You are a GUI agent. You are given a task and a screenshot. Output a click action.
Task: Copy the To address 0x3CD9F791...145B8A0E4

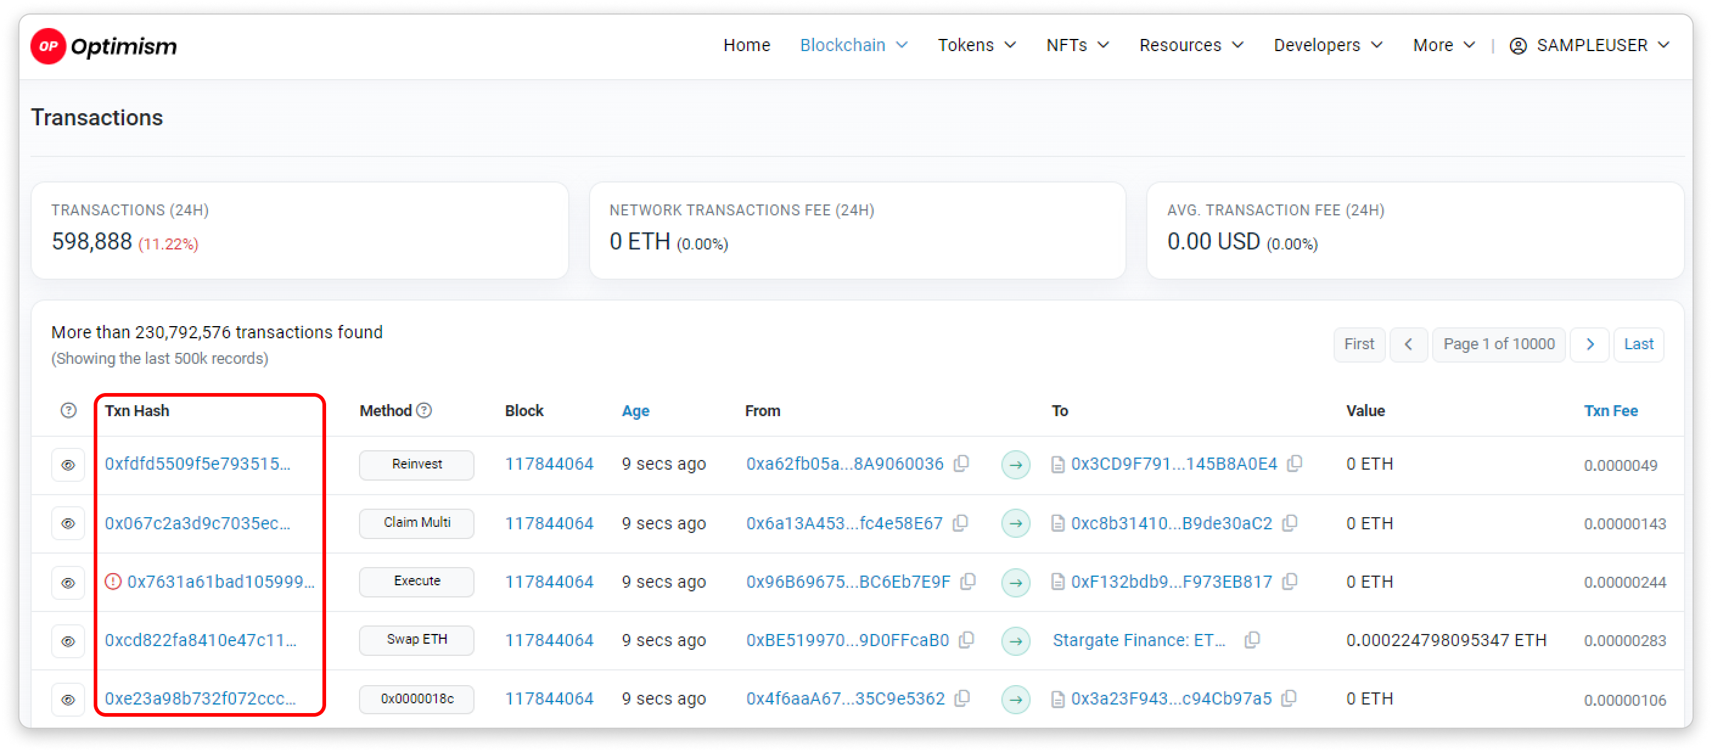point(1294,464)
